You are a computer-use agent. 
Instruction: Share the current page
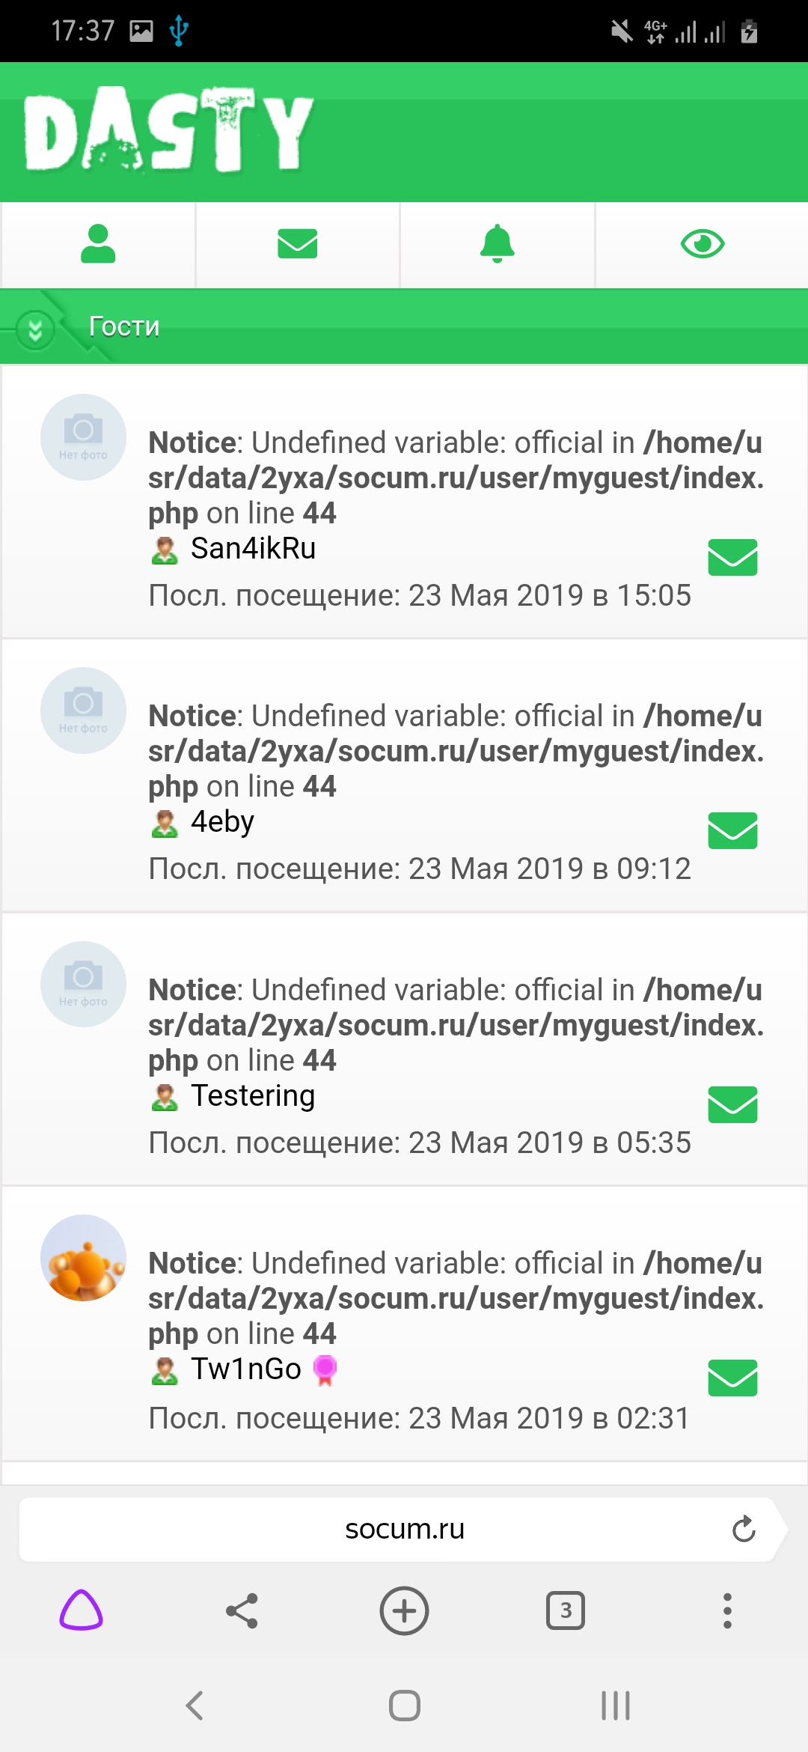242,1610
